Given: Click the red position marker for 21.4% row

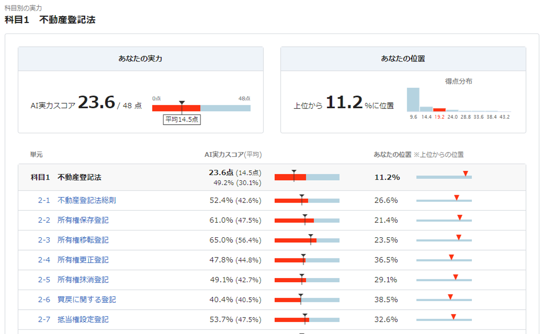Looking at the screenshot, I should 460,217.
